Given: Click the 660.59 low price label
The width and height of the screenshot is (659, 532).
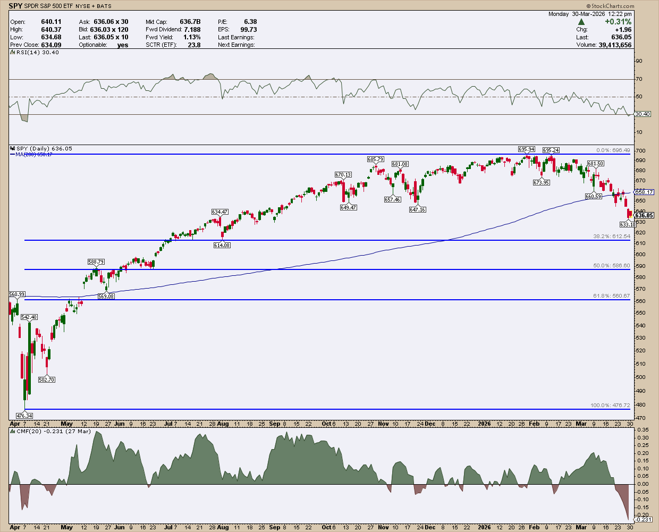Looking at the screenshot, I should [593, 196].
